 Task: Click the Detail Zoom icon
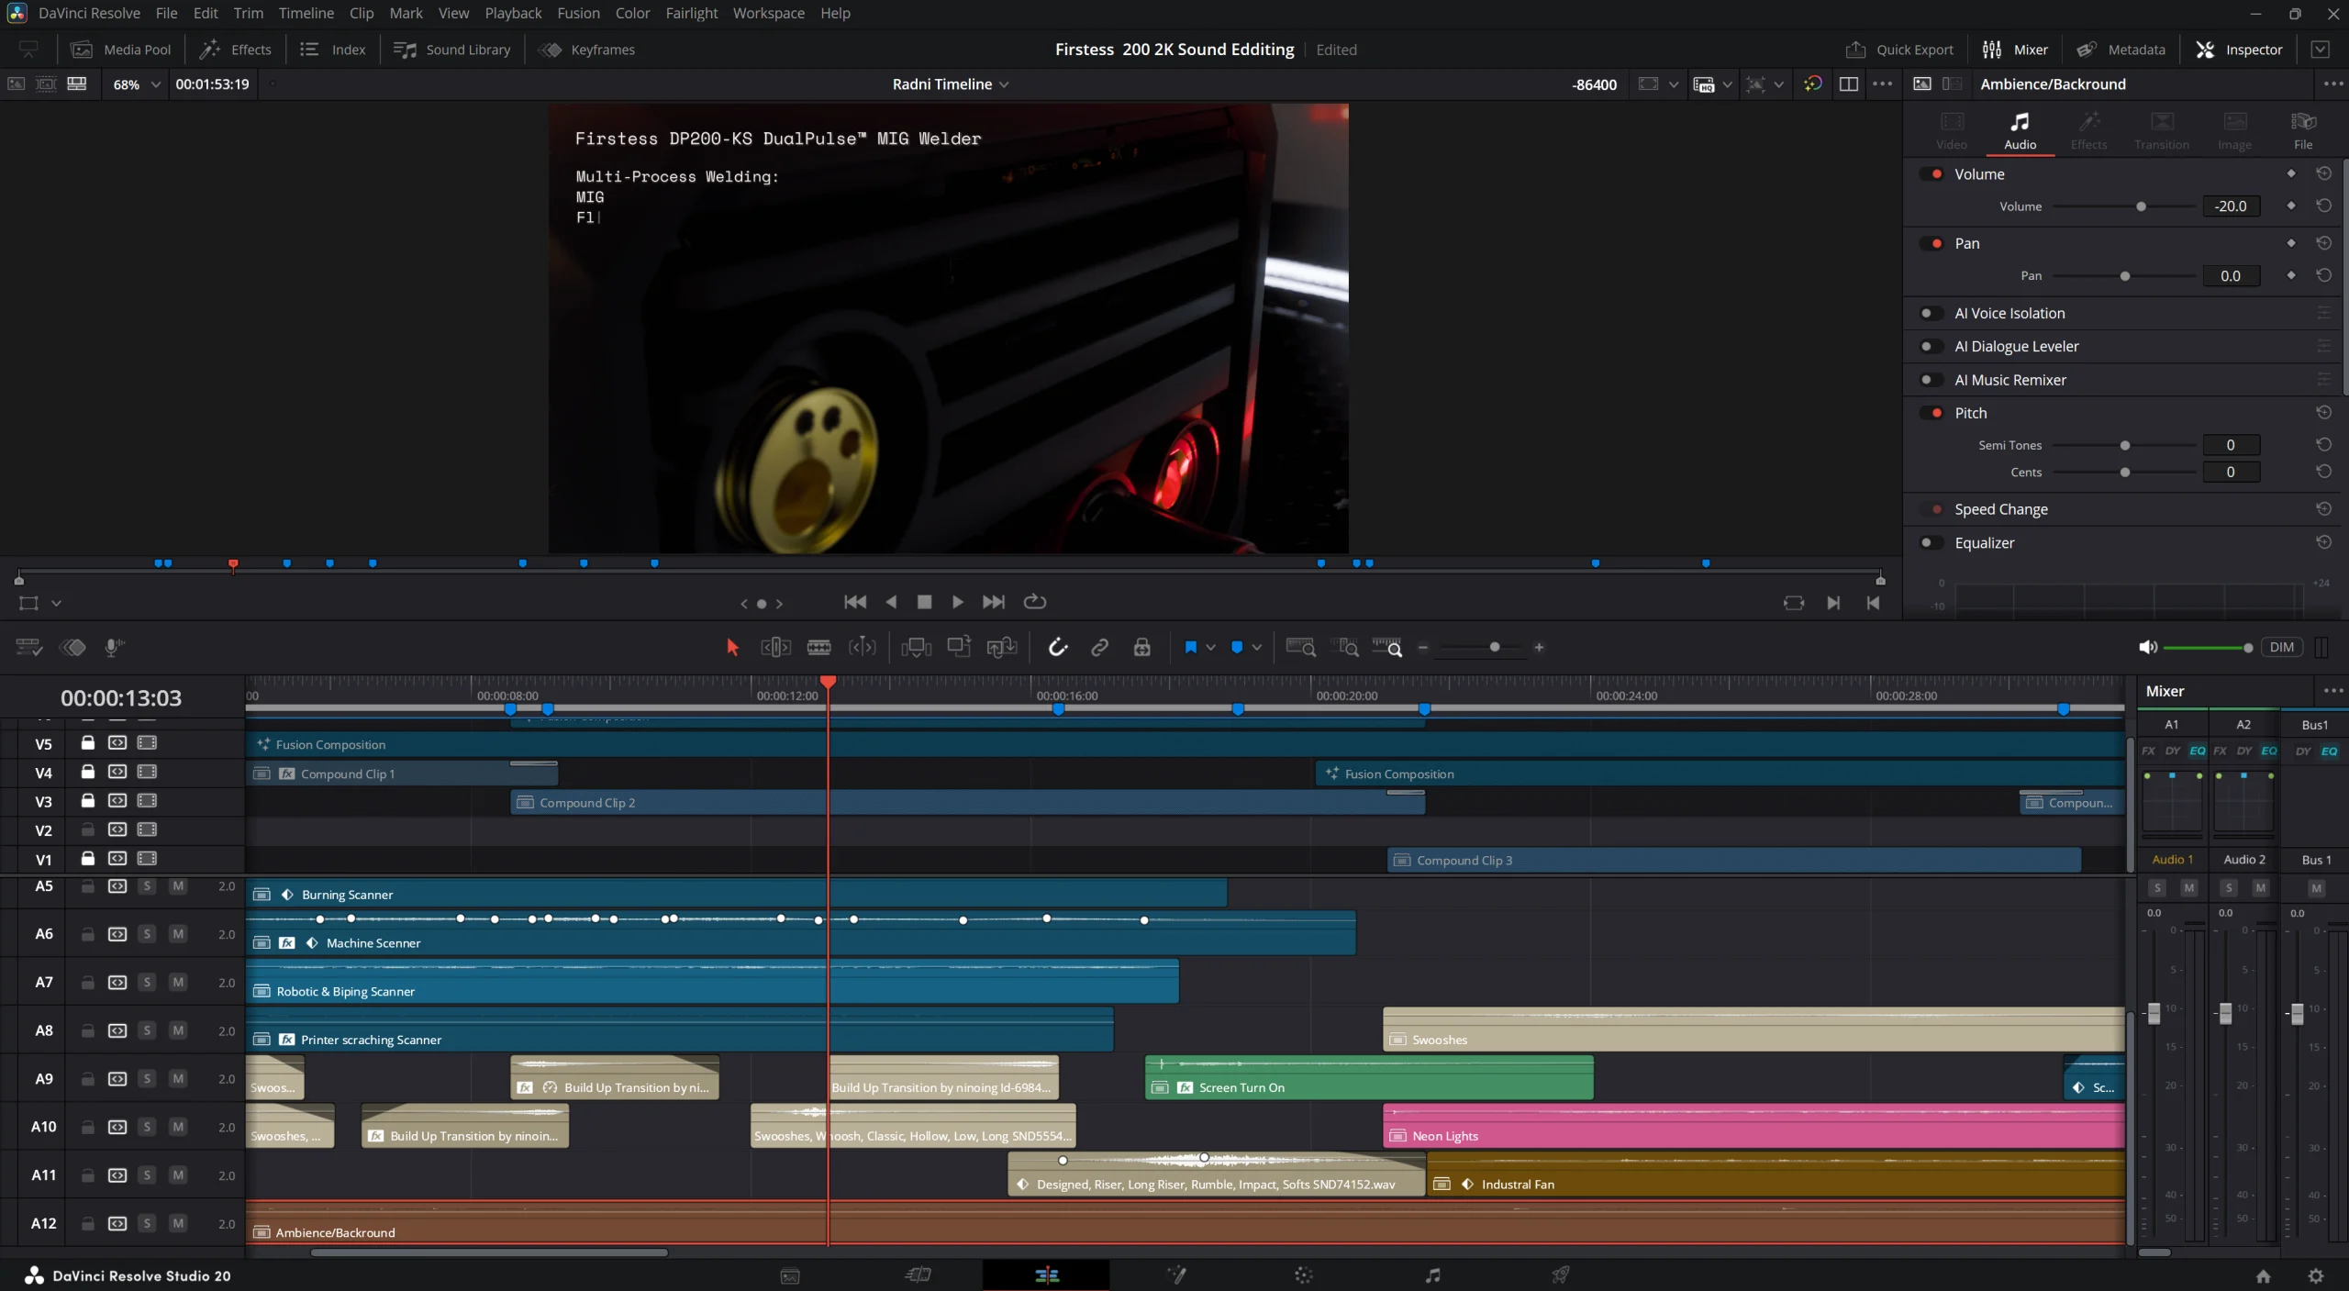pos(1345,648)
